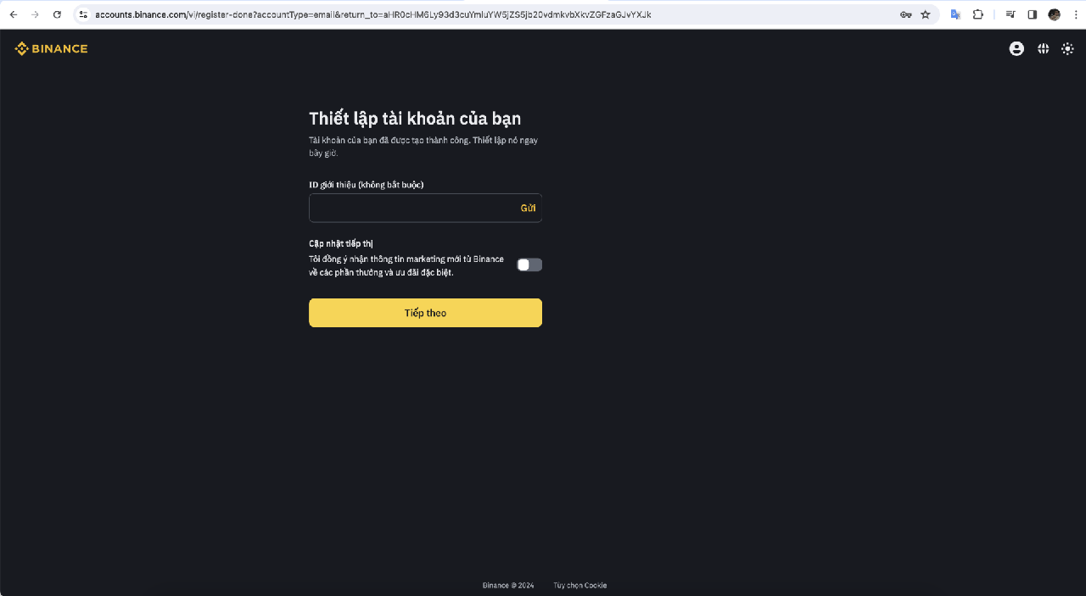
Task: Open the Tùy chọn Cookie link
Action: tap(580, 585)
